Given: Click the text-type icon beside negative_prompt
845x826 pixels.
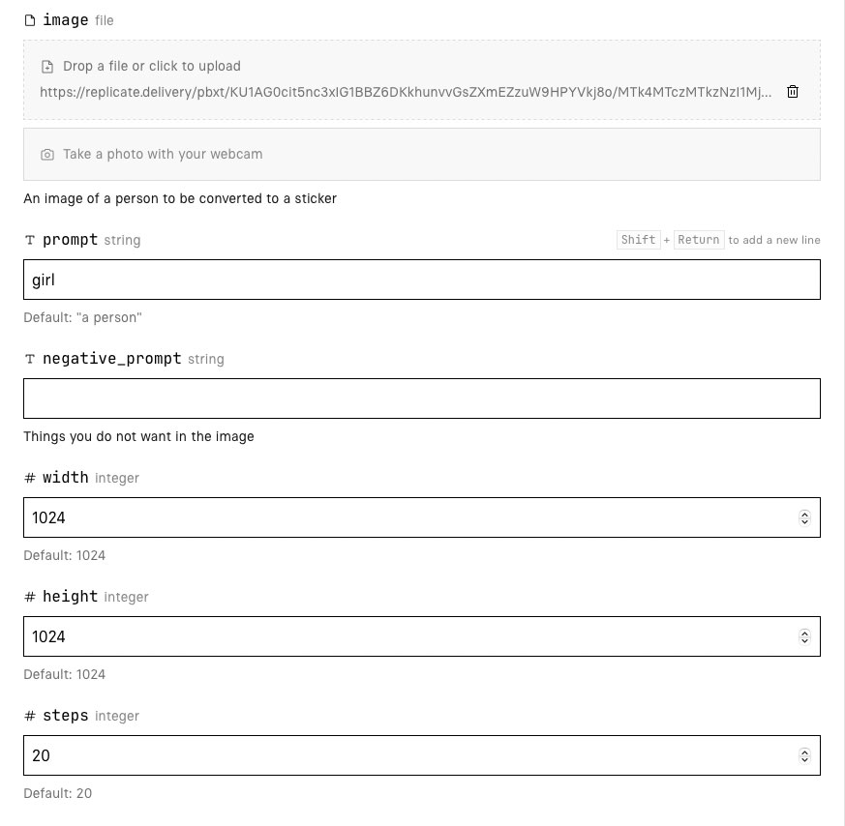Looking at the screenshot, I should click(x=30, y=359).
